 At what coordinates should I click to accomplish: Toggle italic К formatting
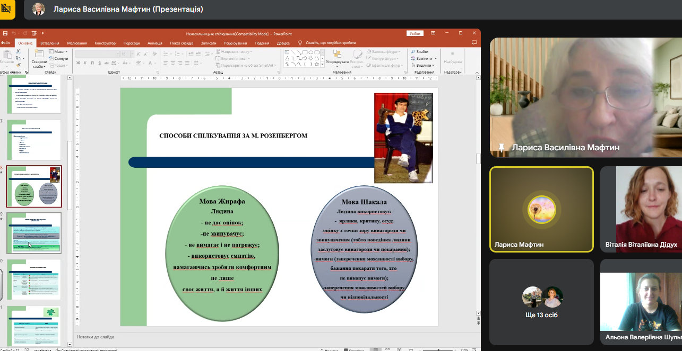click(84, 64)
